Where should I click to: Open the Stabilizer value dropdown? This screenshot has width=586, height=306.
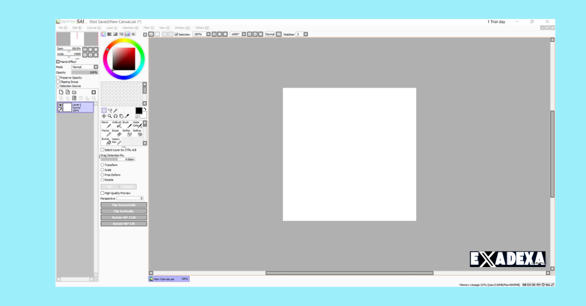click(x=305, y=34)
